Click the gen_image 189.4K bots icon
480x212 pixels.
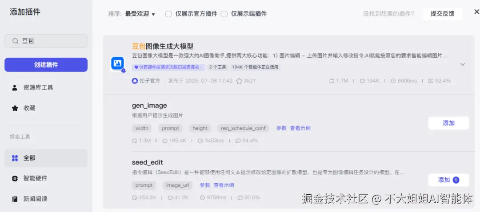tap(165, 141)
